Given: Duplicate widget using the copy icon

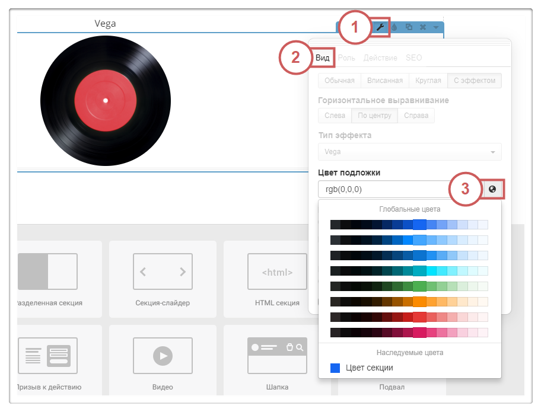Looking at the screenshot, I should (x=409, y=27).
